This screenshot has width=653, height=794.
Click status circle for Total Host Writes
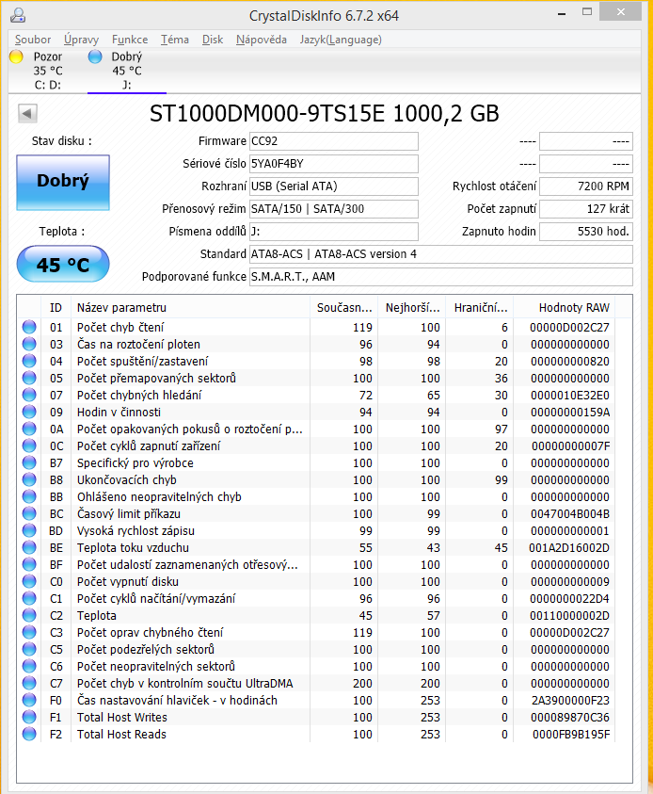(29, 718)
